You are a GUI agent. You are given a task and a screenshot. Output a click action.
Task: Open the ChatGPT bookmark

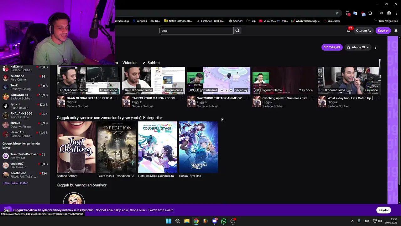(236, 21)
